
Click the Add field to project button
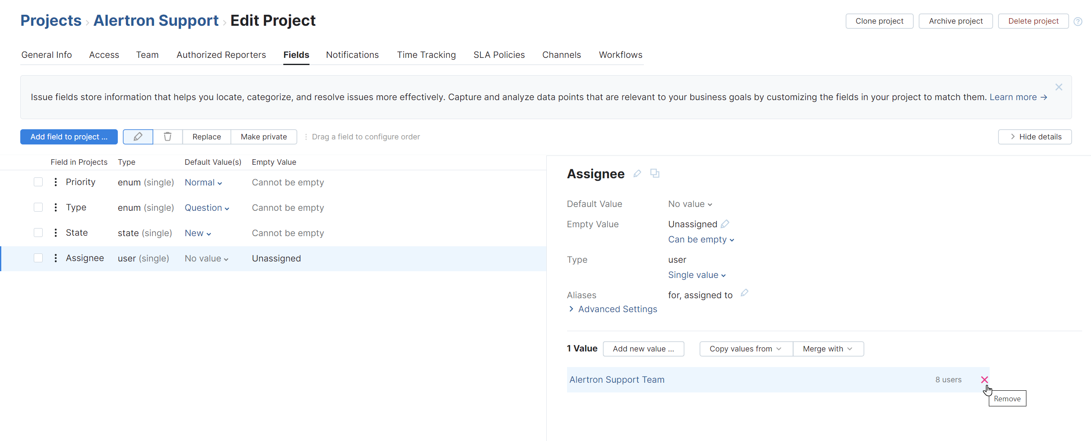(x=69, y=136)
